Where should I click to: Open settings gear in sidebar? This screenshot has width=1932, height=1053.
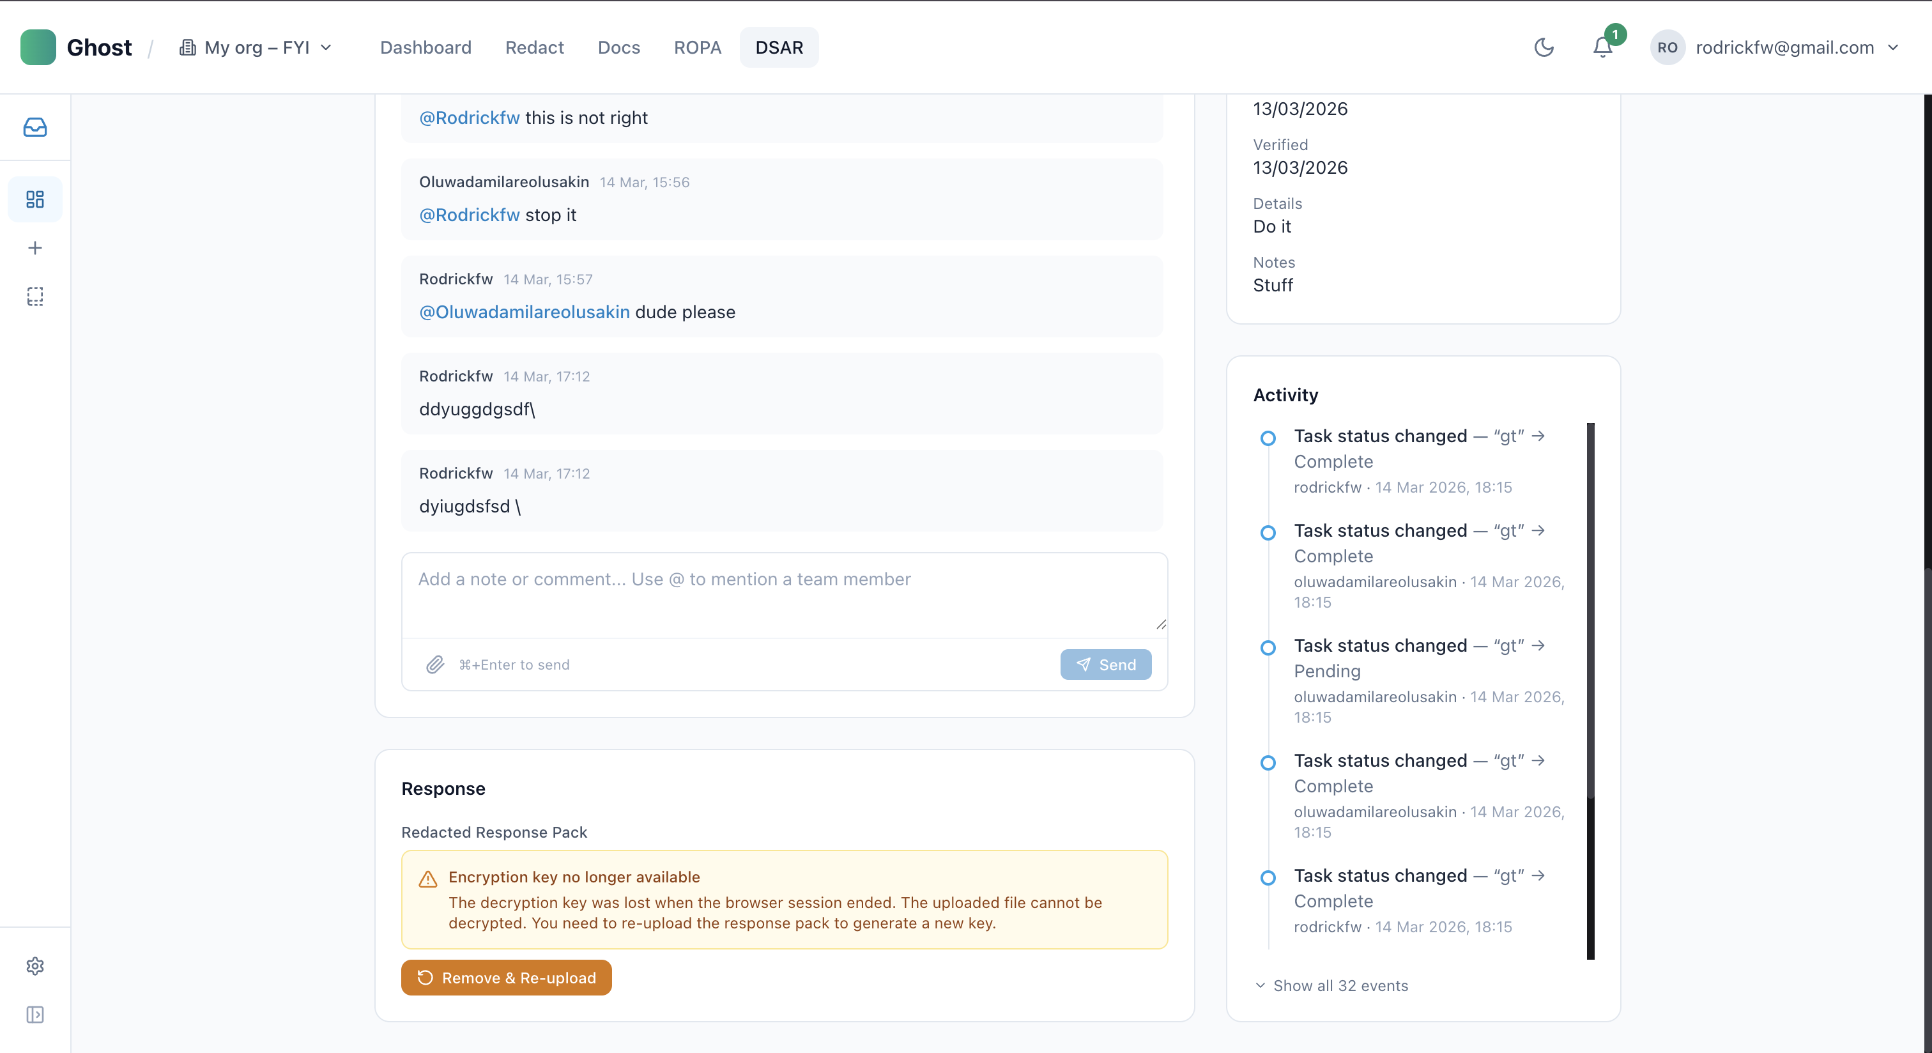coord(34,965)
